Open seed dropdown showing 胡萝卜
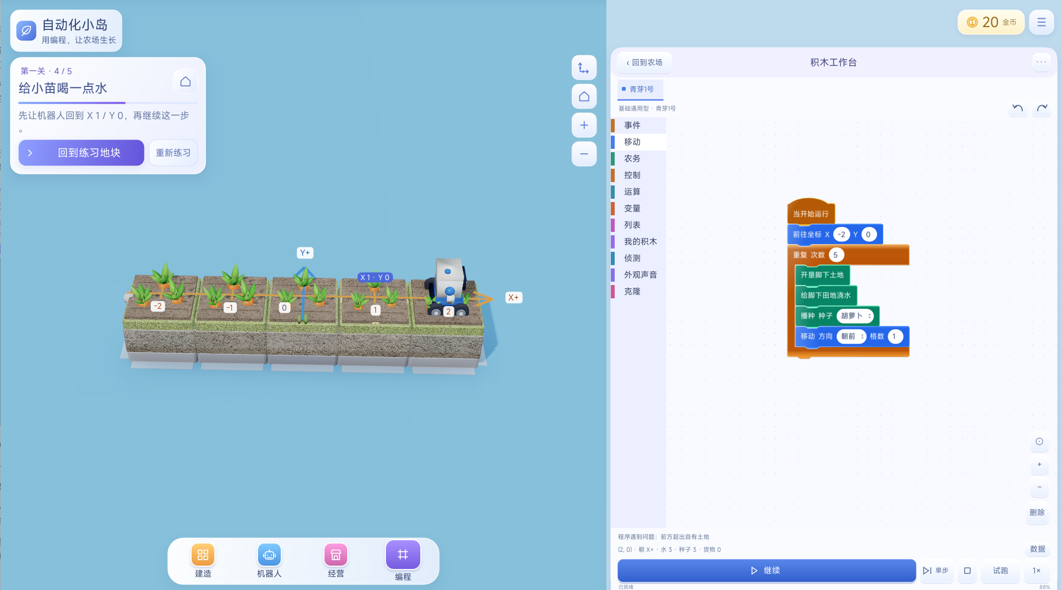This screenshot has width=1061, height=590. coord(855,316)
